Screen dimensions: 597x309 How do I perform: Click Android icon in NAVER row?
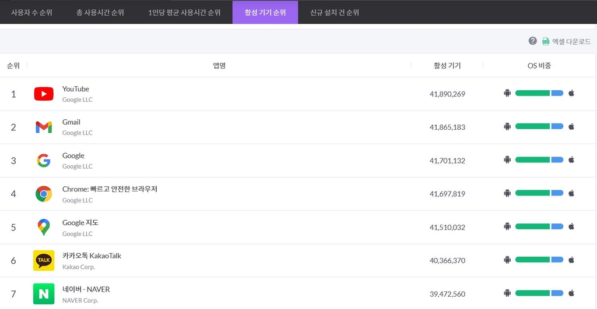click(507, 293)
